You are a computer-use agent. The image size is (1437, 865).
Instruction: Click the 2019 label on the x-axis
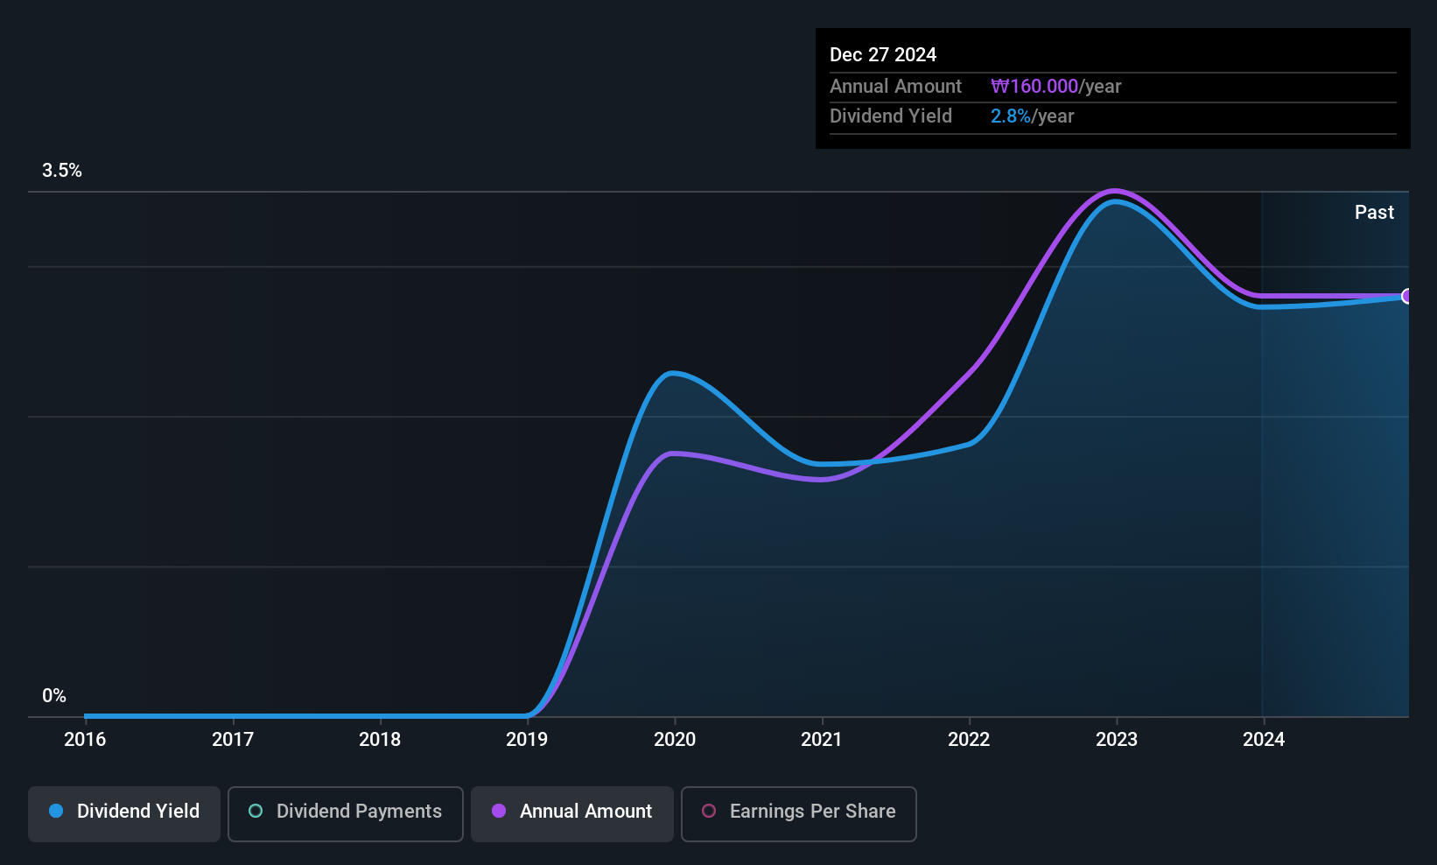tap(527, 739)
